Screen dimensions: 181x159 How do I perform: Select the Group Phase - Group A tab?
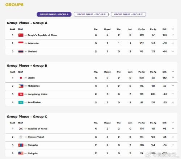click(54, 14)
